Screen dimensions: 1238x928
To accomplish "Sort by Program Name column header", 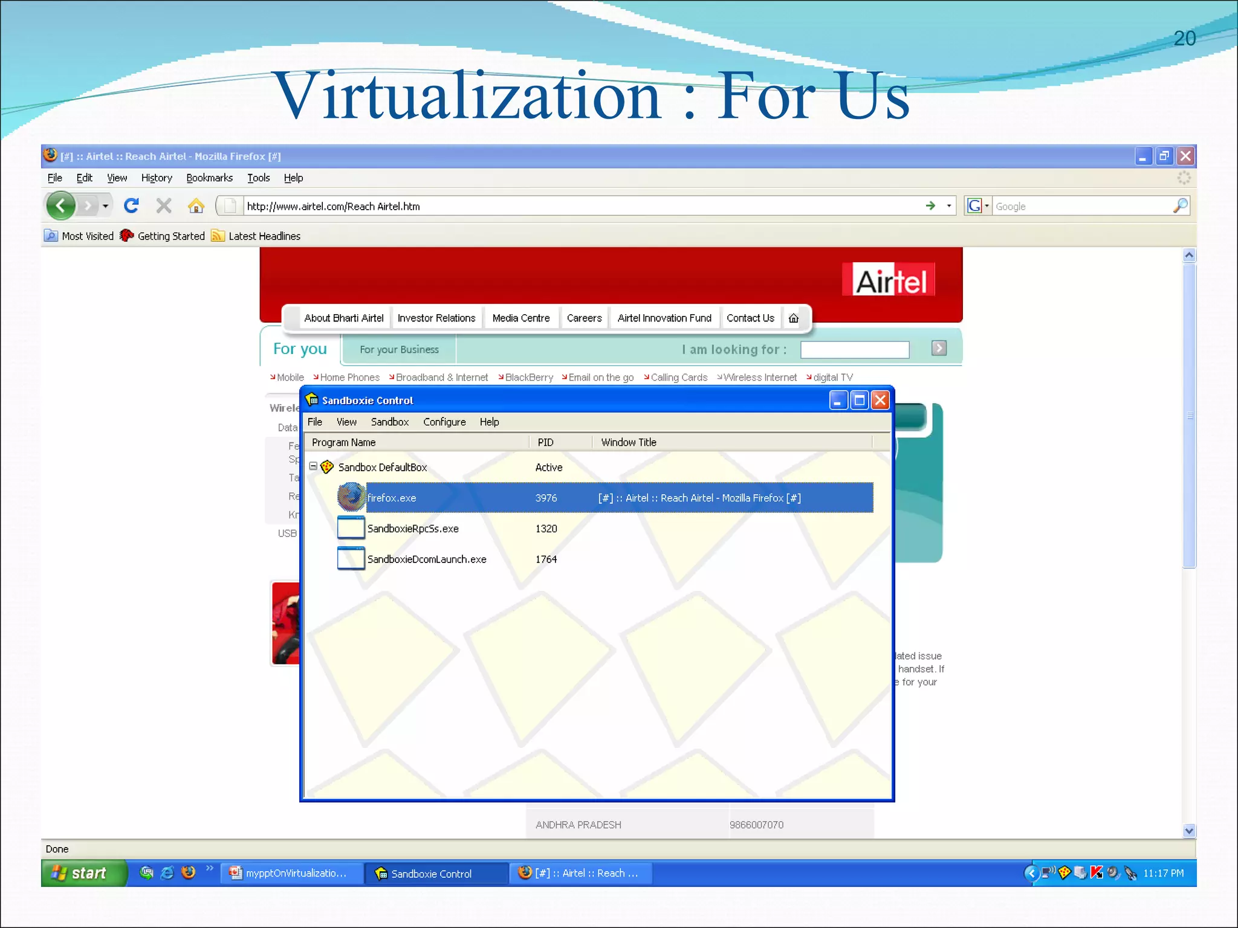I will click(x=417, y=442).
